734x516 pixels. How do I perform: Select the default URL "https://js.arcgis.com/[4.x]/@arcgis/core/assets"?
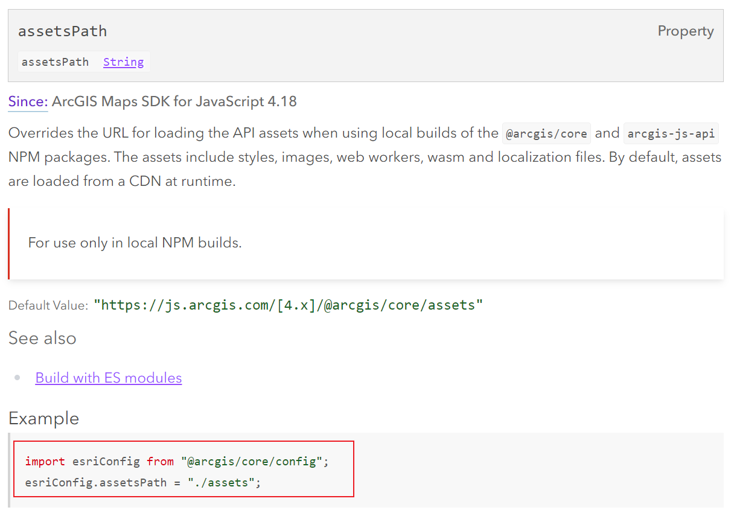(x=289, y=305)
